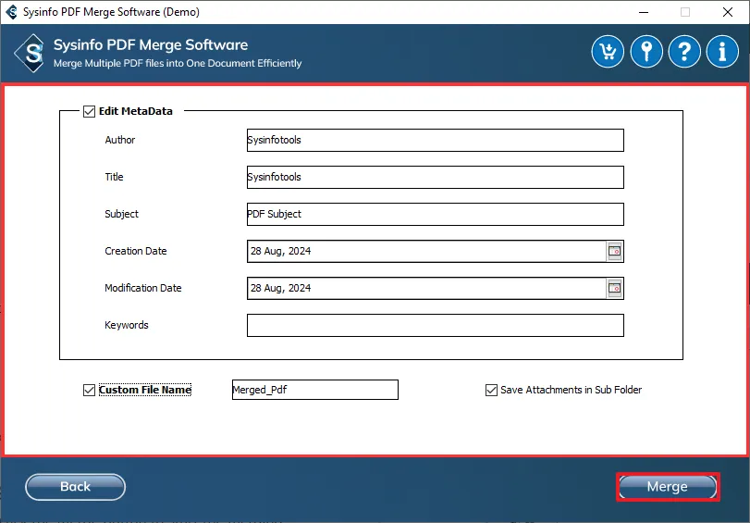Screen dimensions: 750x523
Task: Minimize the PDF Merge window
Action: click(640, 12)
